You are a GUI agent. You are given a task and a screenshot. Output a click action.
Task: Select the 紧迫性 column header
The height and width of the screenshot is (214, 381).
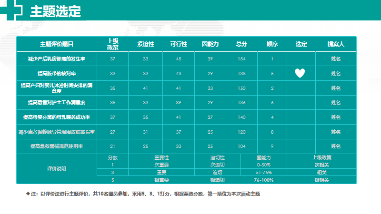click(146, 44)
